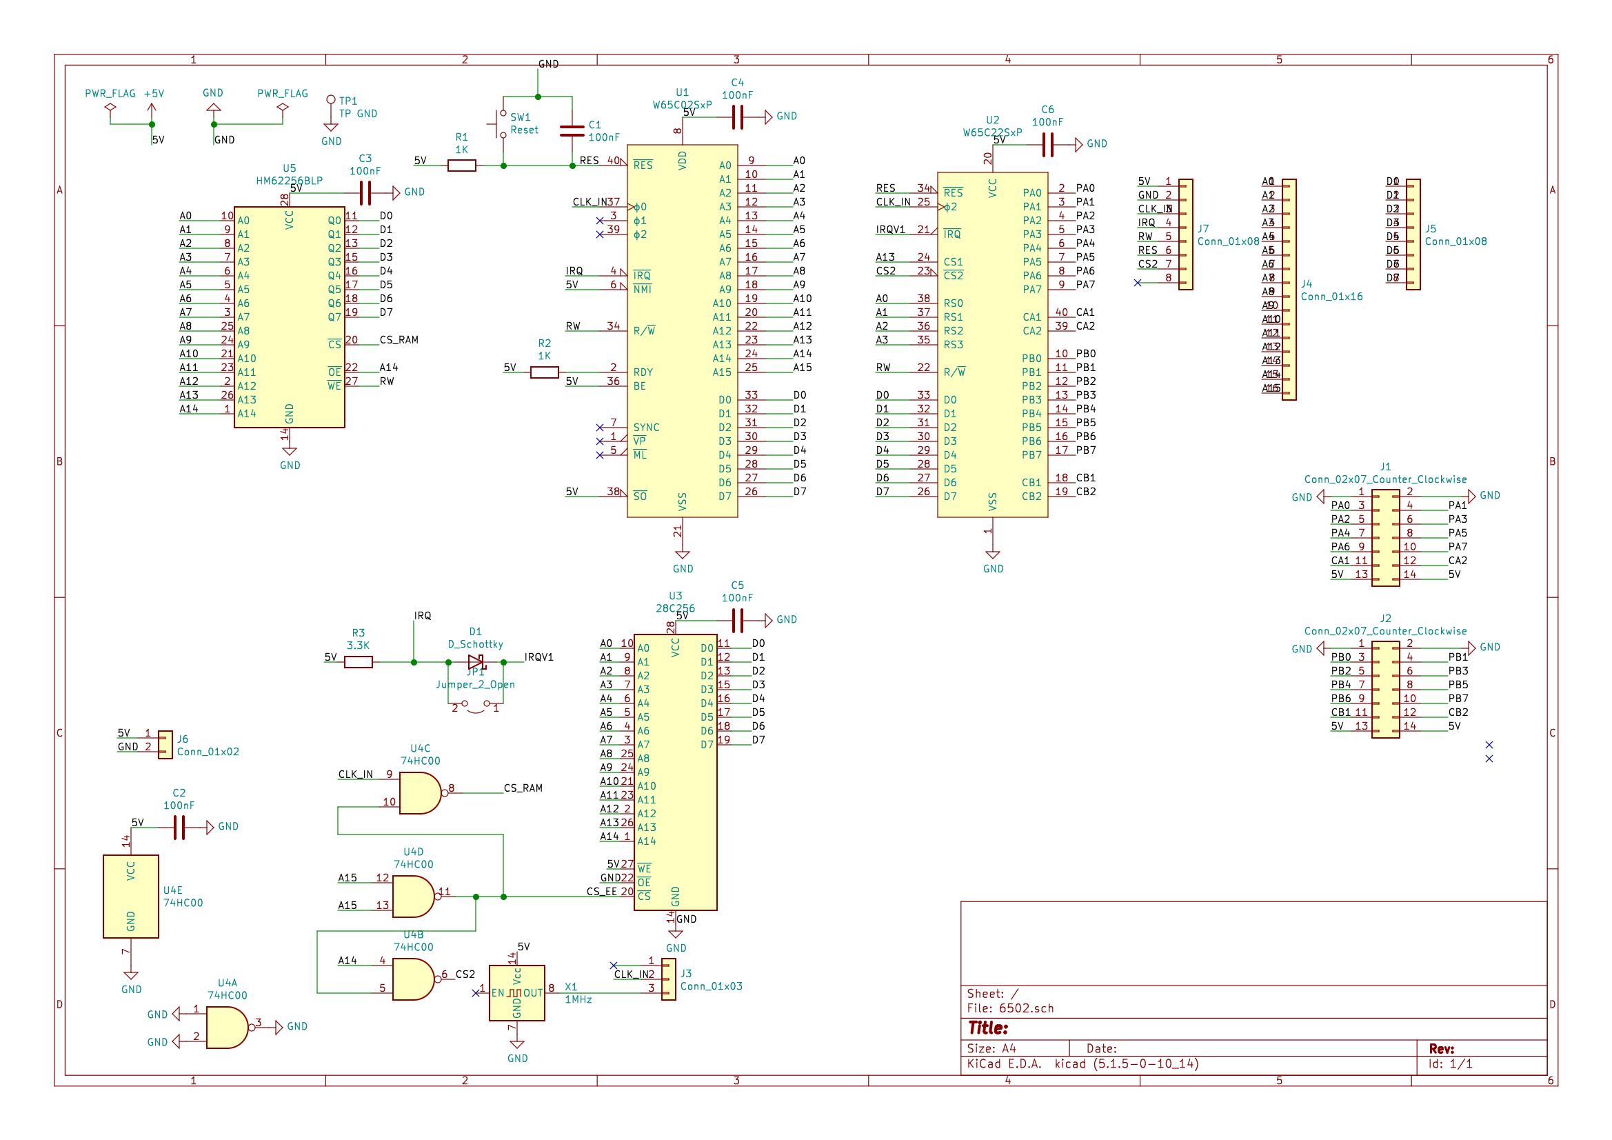This screenshot has height=1140, width=1612.
Task: Click the 'Date:' field in the title block
Action: click(x=1102, y=1048)
